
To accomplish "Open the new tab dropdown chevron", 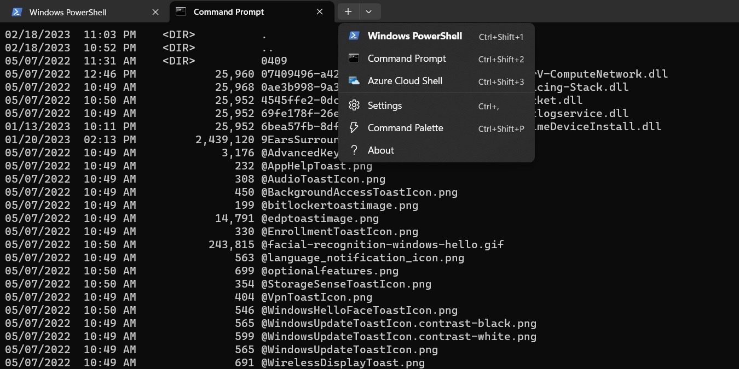I will 368,11.
